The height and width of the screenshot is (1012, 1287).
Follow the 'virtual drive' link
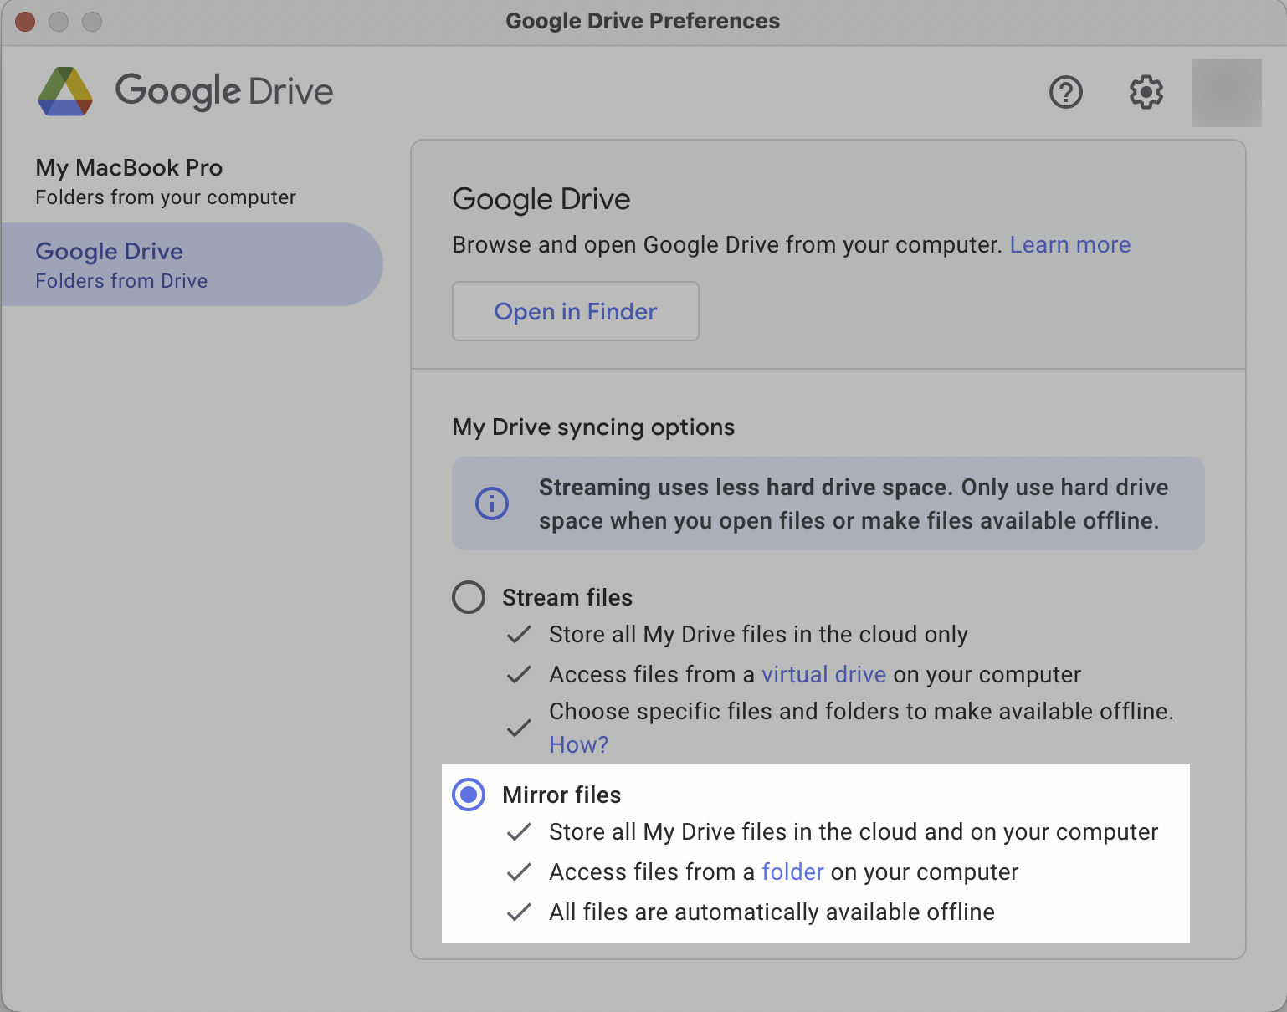(823, 675)
